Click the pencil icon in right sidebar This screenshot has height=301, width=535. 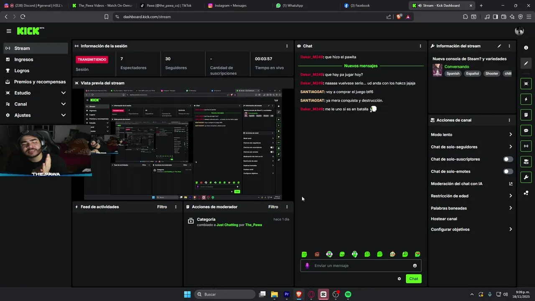point(526,64)
